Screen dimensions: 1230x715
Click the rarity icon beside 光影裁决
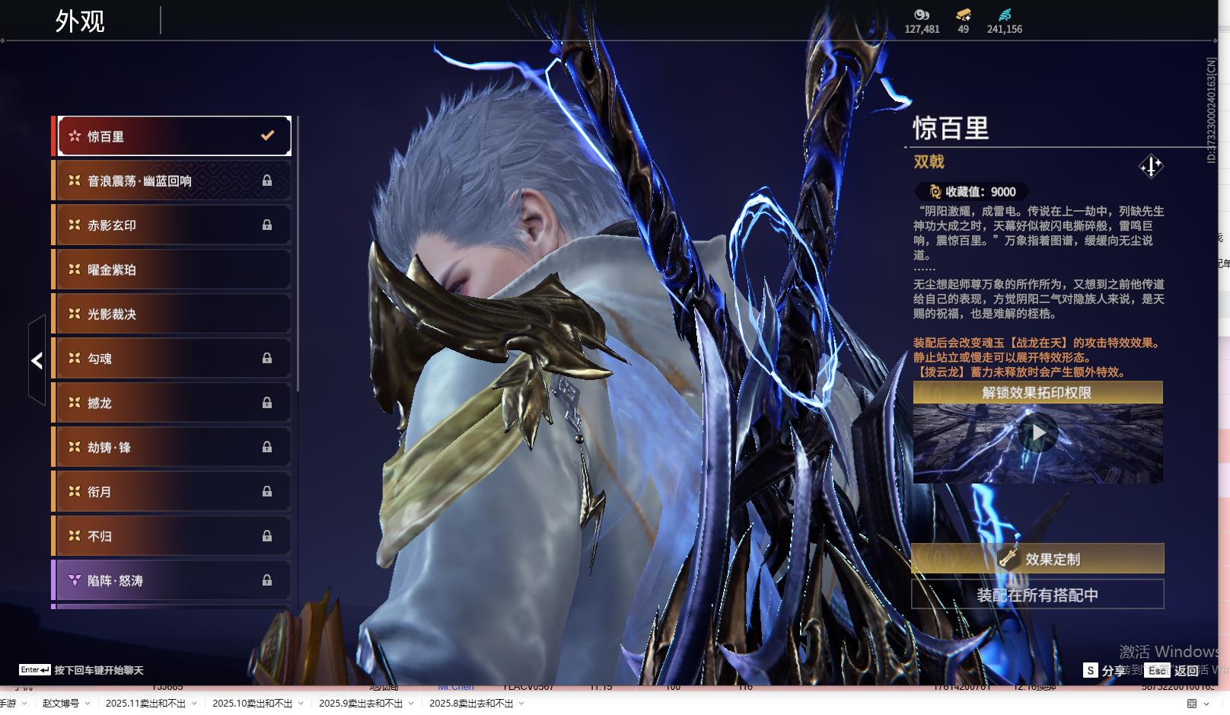(75, 314)
